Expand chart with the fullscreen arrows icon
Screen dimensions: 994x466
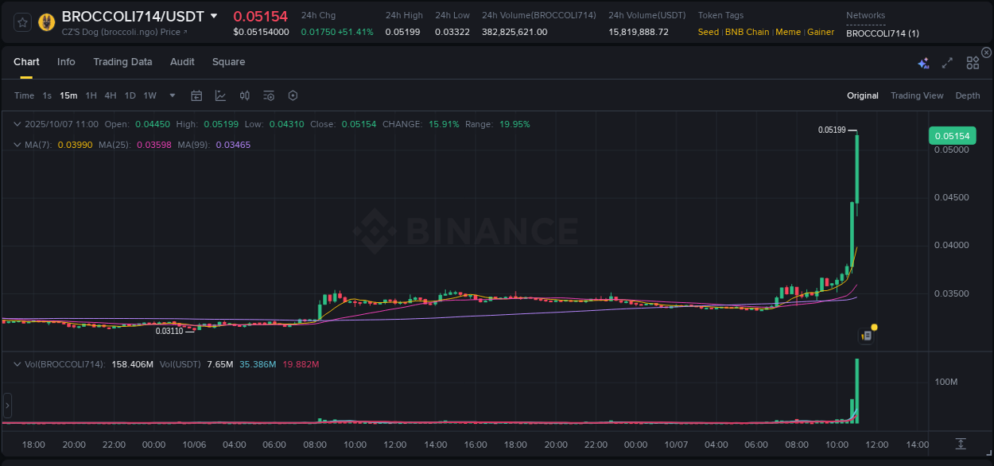tap(947, 61)
